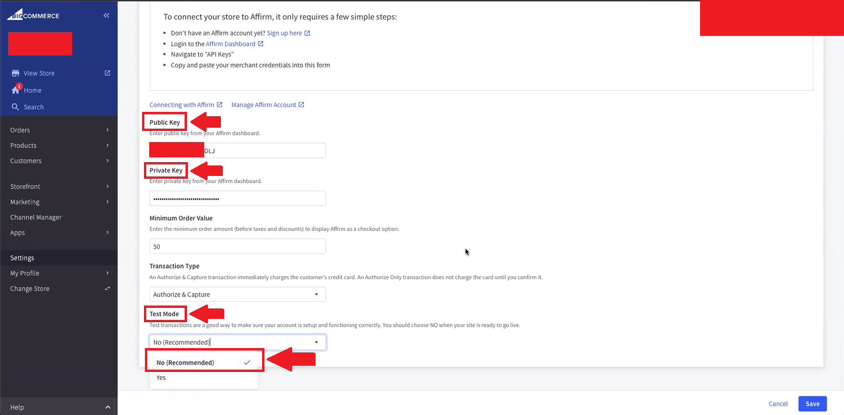Click the "Minimum Order Value" label

point(181,218)
